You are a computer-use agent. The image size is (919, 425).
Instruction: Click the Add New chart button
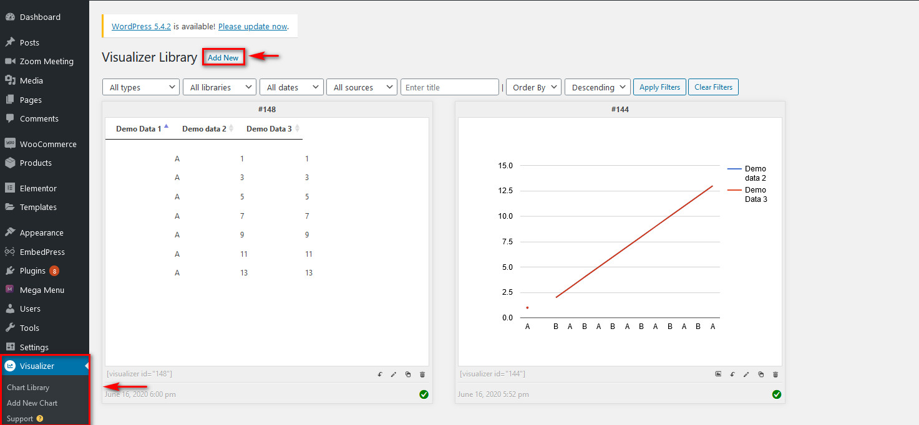click(223, 57)
